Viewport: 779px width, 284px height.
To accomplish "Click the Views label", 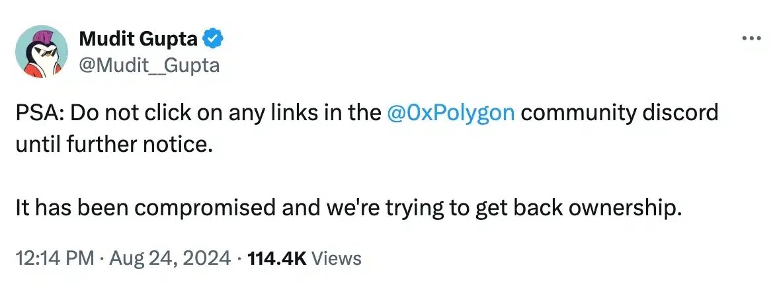I will coord(336,258).
